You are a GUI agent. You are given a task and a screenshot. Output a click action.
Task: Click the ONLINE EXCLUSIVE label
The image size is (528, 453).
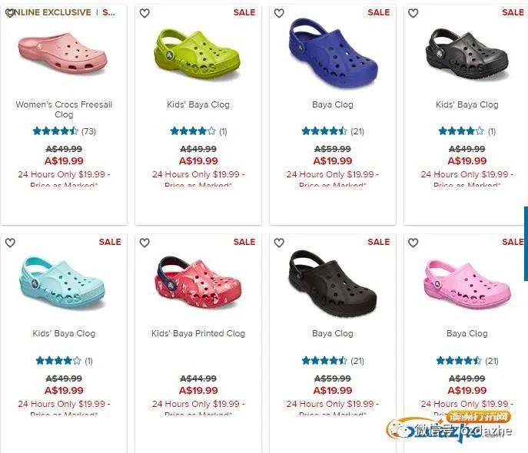click(x=51, y=12)
